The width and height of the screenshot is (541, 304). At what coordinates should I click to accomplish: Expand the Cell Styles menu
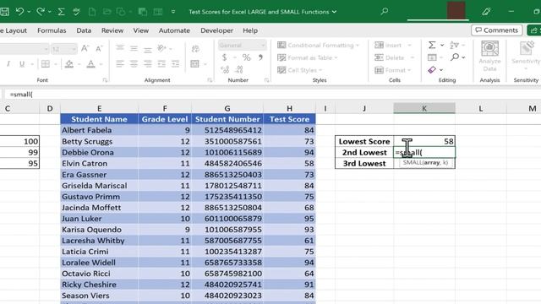click(x=299, y=70)
